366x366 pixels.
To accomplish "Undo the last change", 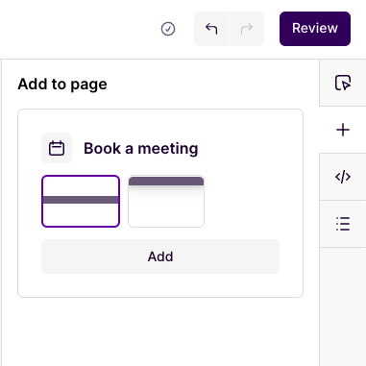I will (211, 29).
